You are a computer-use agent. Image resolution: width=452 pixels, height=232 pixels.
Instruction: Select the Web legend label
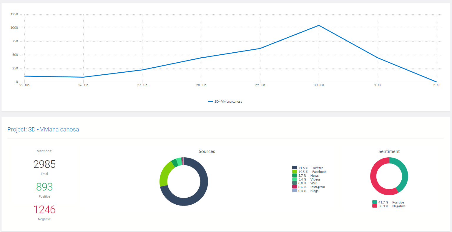tap(314, 183)
